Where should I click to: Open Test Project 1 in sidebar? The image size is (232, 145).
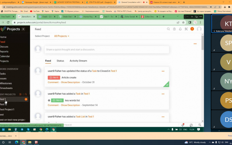pyautogui.click(x=7, y=110)
